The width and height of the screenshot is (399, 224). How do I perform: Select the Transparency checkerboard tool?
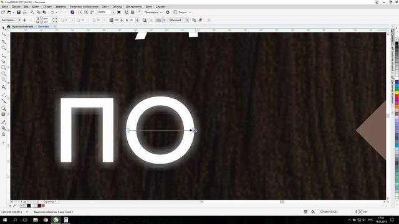click(4, 114)
